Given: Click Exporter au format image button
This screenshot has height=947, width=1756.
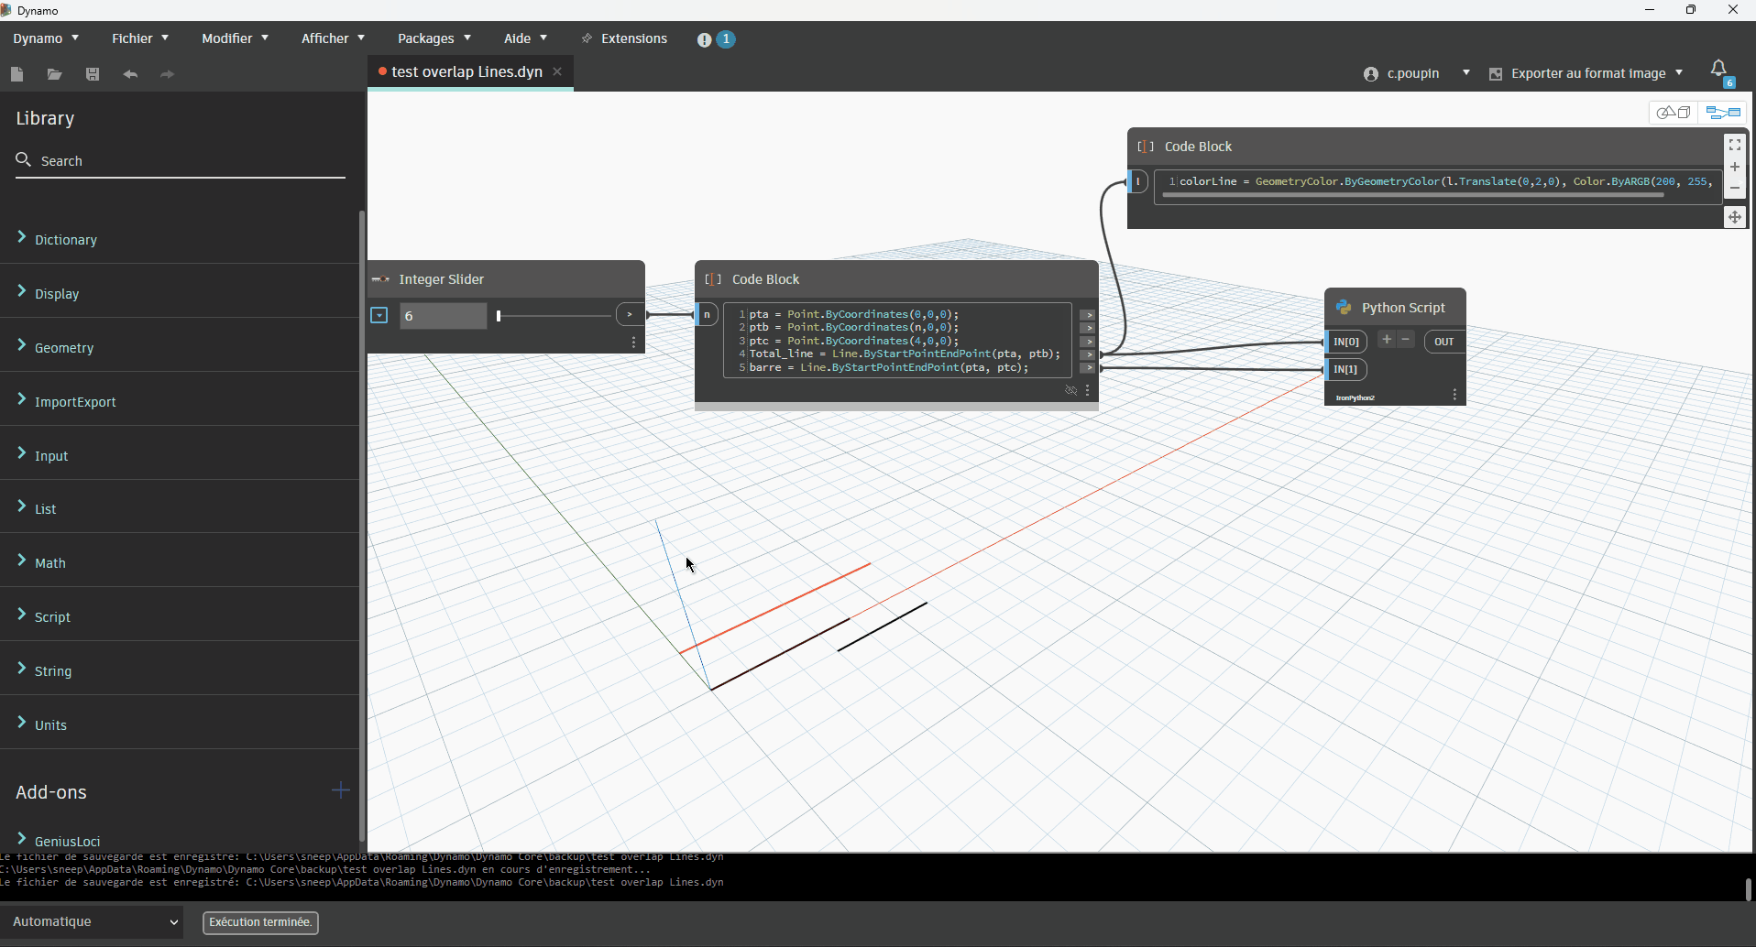Looking at the screenshot, I should coord(1586,73).
